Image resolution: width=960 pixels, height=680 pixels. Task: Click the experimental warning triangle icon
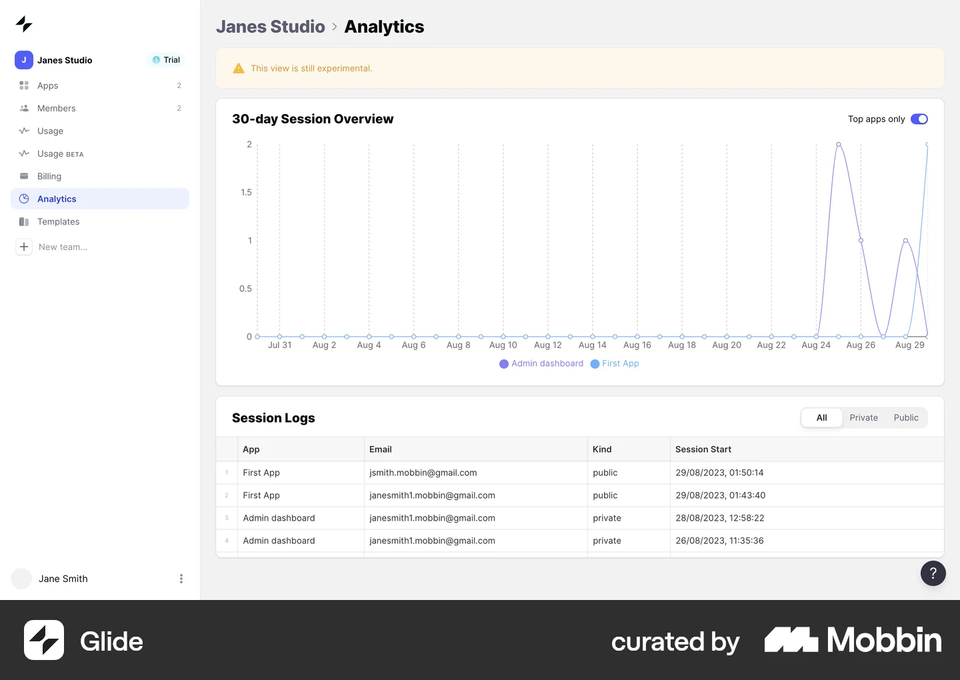point(239,69)
